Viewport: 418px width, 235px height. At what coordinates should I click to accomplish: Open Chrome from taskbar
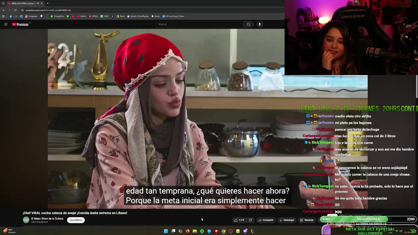click(x=223, y=231)
